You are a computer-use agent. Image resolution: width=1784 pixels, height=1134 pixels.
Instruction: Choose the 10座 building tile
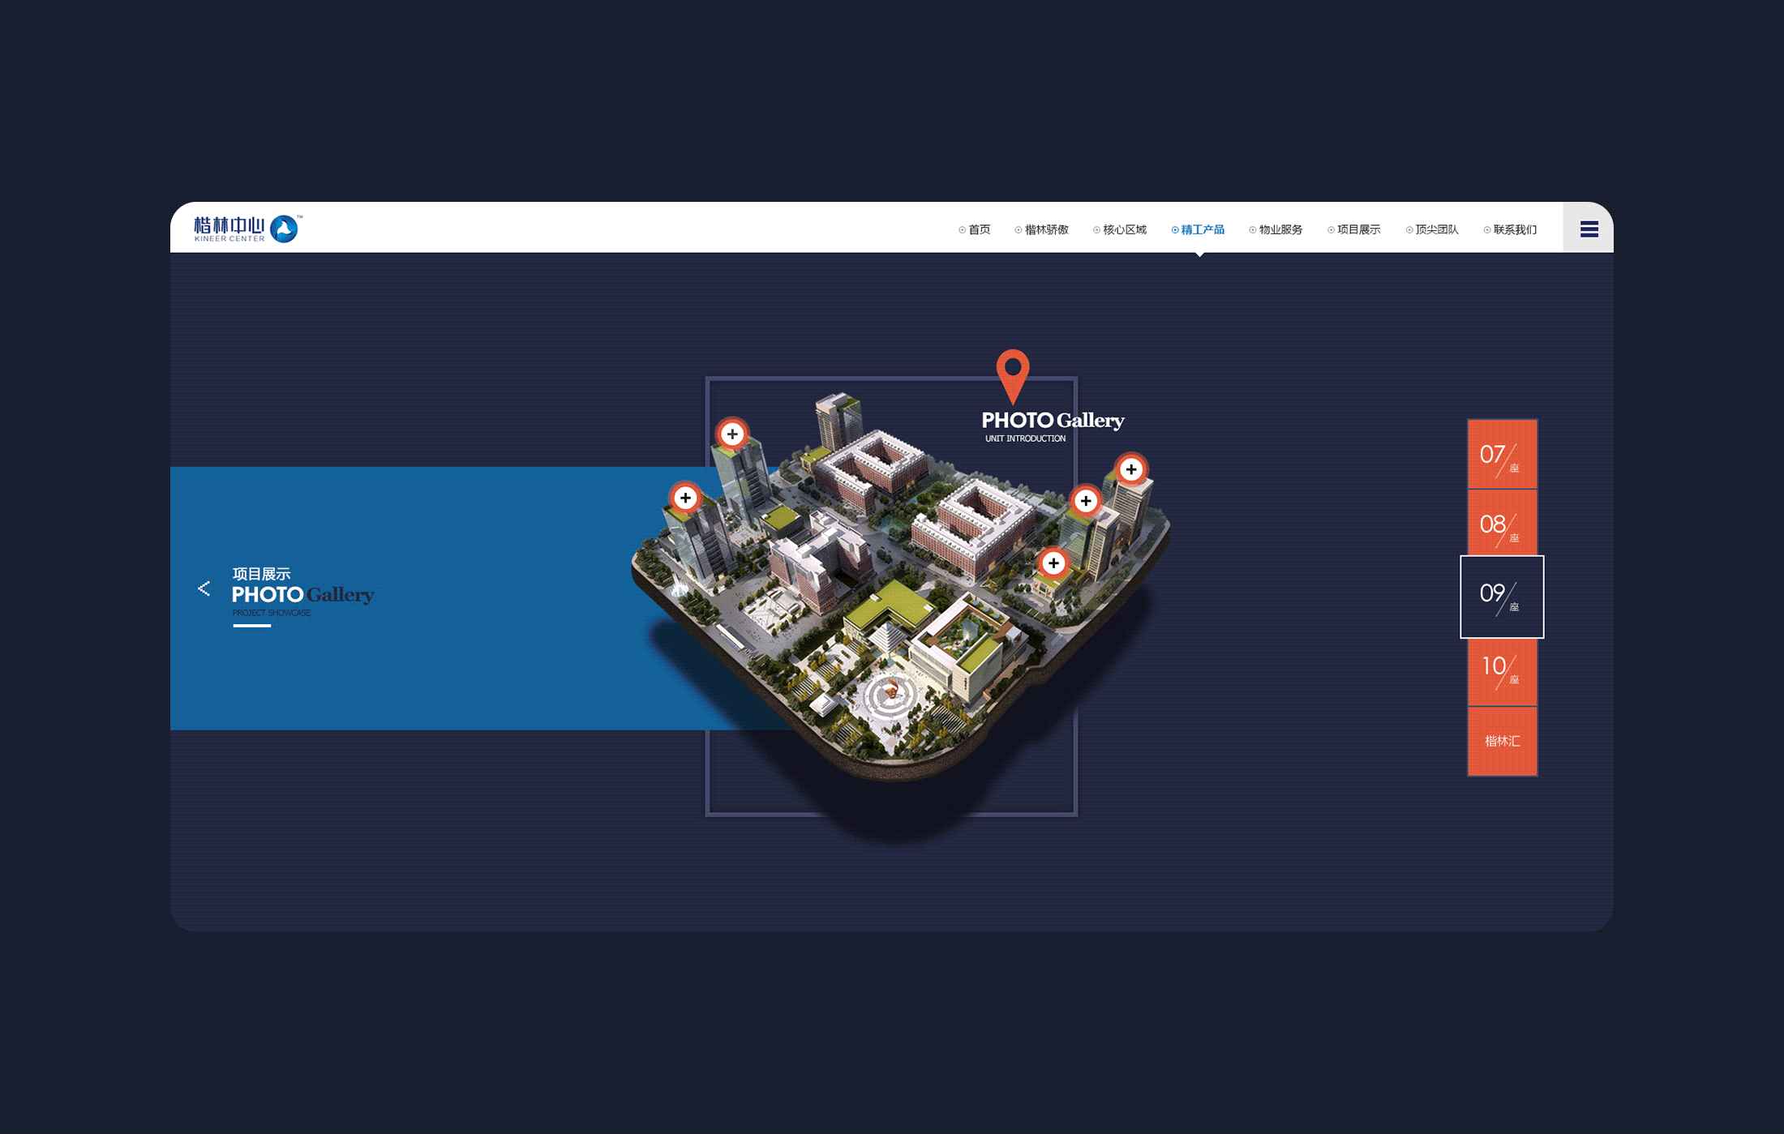1502,672
